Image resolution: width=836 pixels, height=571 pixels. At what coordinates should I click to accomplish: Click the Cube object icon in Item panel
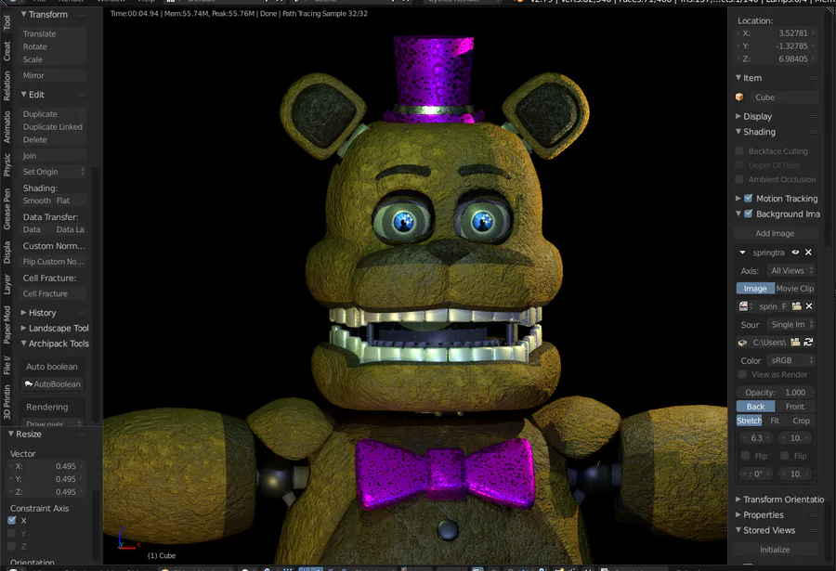point(739,97)
